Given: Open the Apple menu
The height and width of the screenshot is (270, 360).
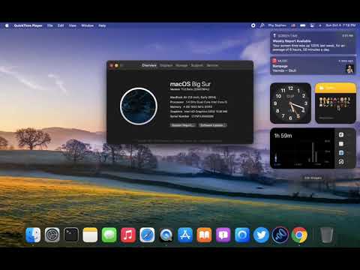Looking at the screenshot, I should [x=7, y=25].
